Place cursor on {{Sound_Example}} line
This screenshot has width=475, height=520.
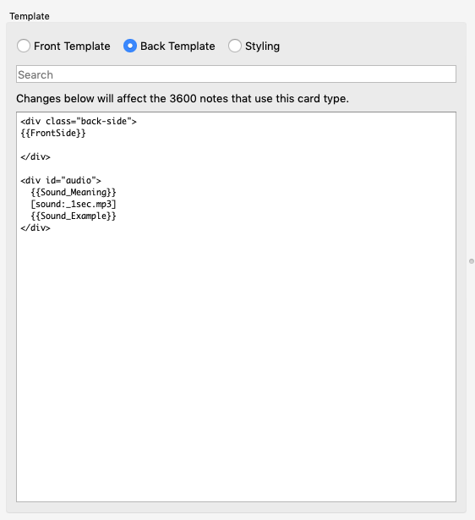click(74, 216)
